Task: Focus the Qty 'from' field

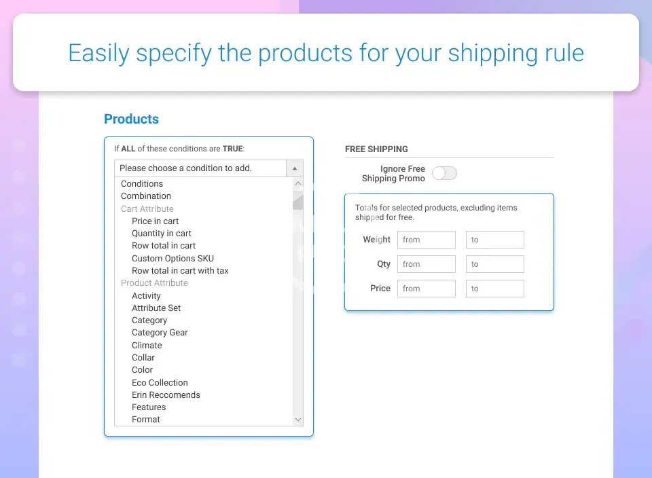Action: point(427,264)
